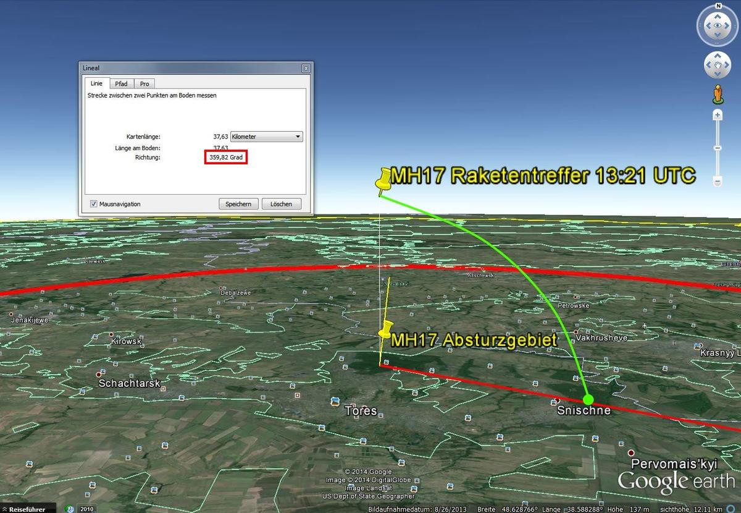This screenshot has width=741, height=513.
Task: Uncheck the Mausnavigation checkbox
Action: 94,204
